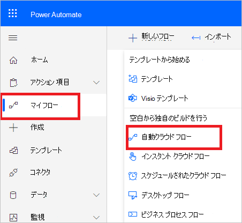Click the sidebar テンプレート icon
The image size is (242, 223).
point(13,151)
